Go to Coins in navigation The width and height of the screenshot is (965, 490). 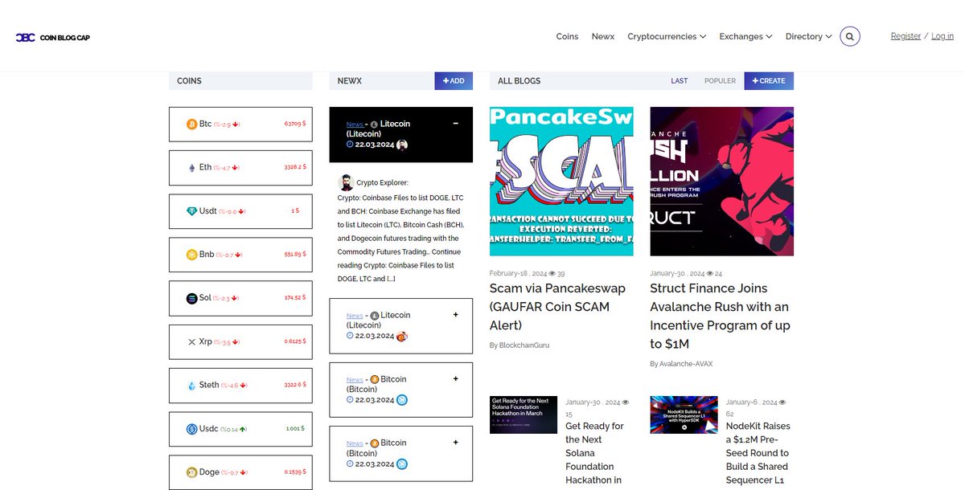pos(567,36)
